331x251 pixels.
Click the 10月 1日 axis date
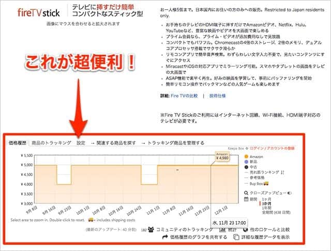(x=83, y=210)
